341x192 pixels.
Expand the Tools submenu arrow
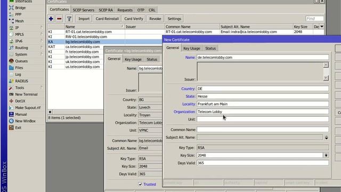point(42,87)
